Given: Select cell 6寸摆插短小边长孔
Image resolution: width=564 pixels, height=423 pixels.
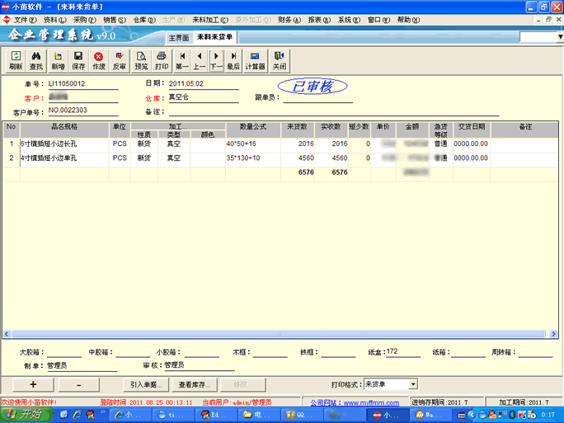Looking at the screenshot, I should click(64, 143).
